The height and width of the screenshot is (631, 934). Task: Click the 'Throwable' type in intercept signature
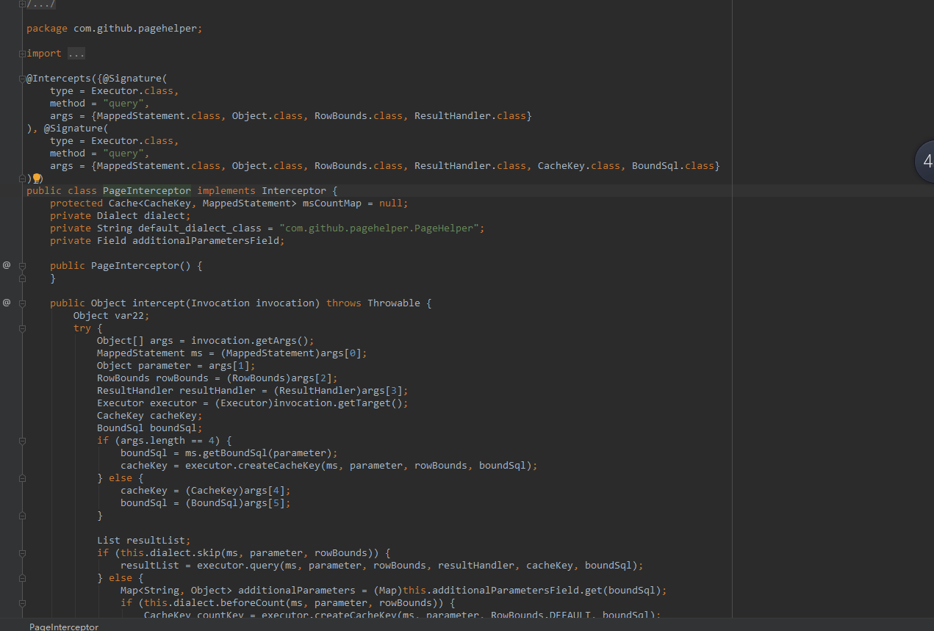(x=394, y=303)
